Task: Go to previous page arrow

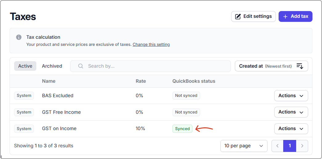Action: (277, 146)
